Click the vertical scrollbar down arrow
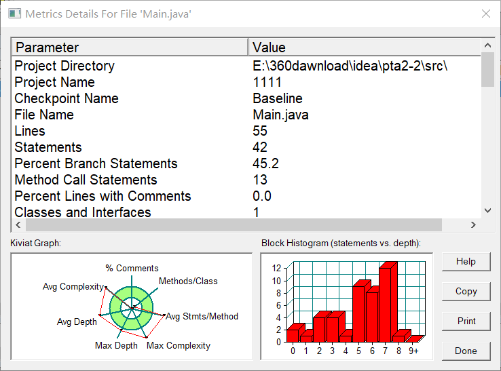 [487, 210]
